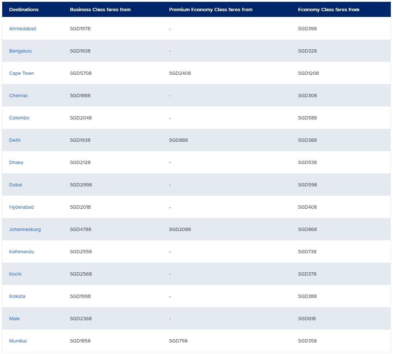Viewport: 393px width, 354px height.
Task: Open the Delhi destination link
Action: pyautogui.click(x=15, y=140)
